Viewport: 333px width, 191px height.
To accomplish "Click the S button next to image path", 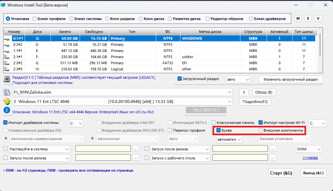I will click(x=244, y=92).
